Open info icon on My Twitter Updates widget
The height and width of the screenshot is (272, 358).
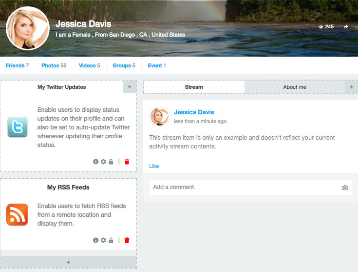click(95, 162)
